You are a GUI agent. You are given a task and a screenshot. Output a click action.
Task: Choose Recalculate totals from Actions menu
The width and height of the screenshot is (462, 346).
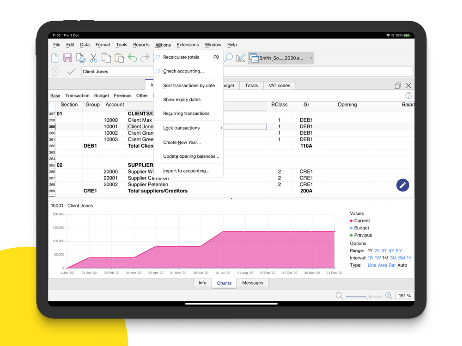point(188,57)
